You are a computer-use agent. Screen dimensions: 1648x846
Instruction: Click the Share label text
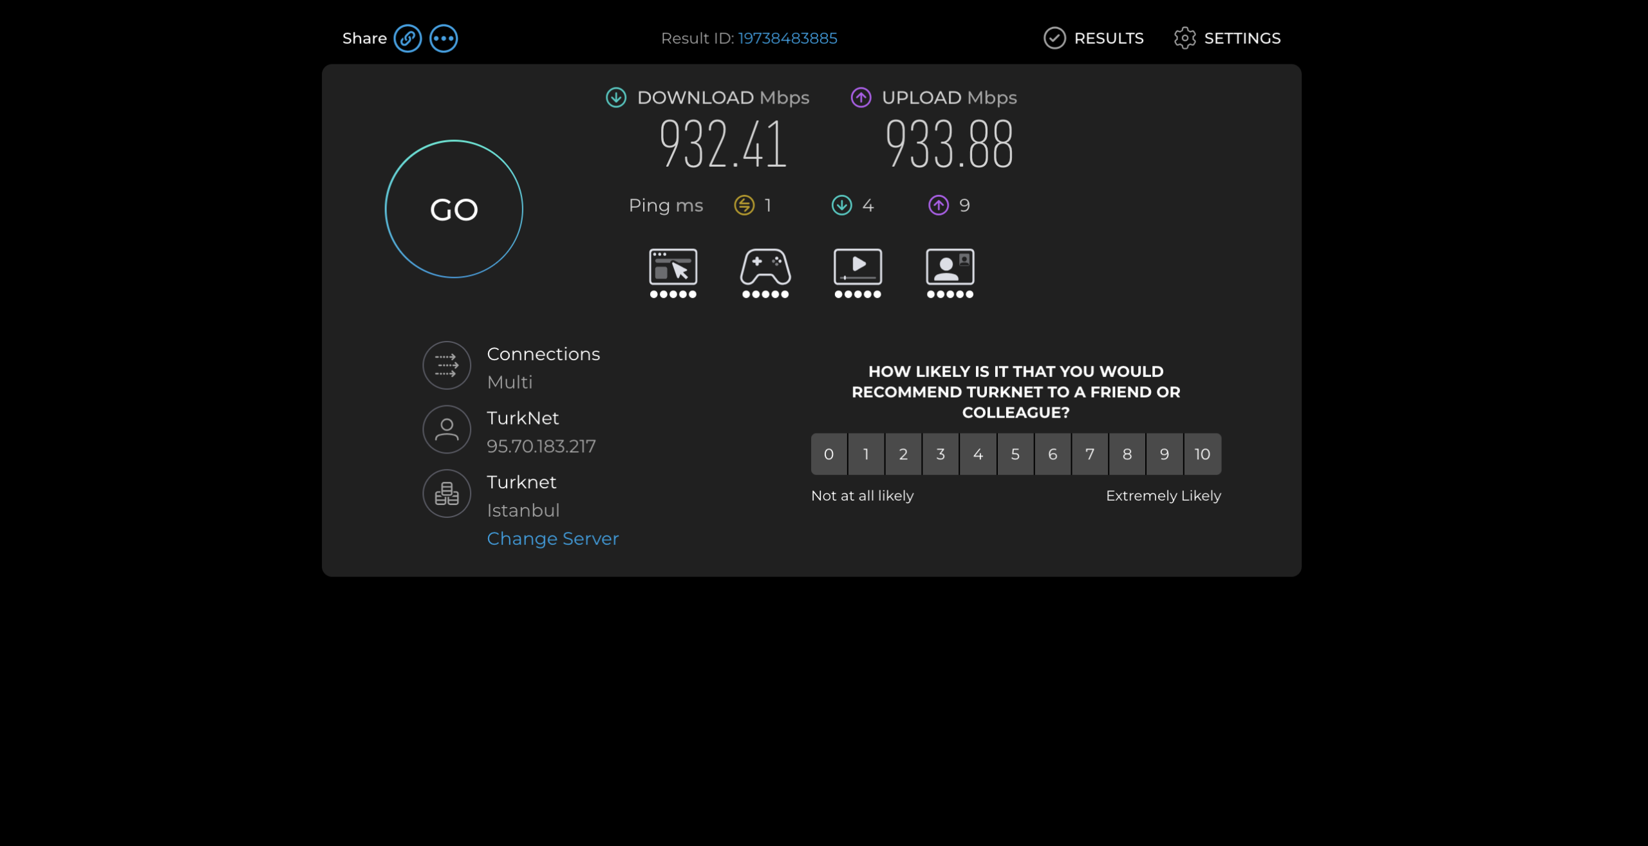coord(364,39)
